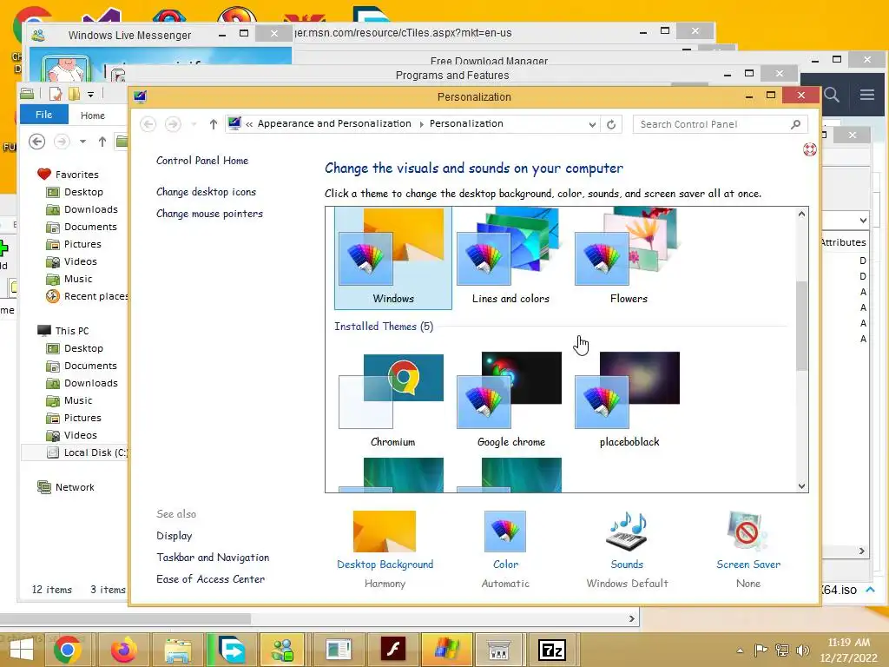This screenshot has height=667, width=889.
Task: Open Desktop Background settings icon
Action: [385, 532]
